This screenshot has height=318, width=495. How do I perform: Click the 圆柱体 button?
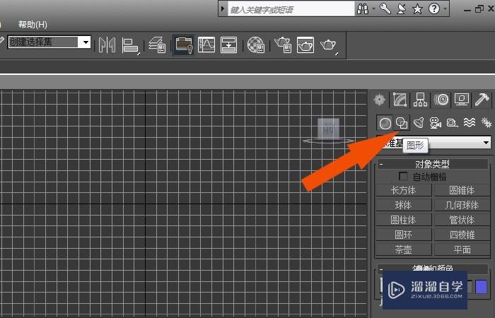point(404,220)
